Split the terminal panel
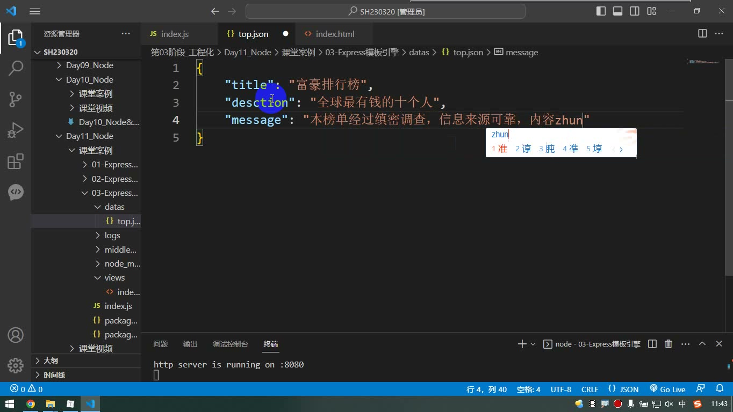 click(x=652, y=344)
